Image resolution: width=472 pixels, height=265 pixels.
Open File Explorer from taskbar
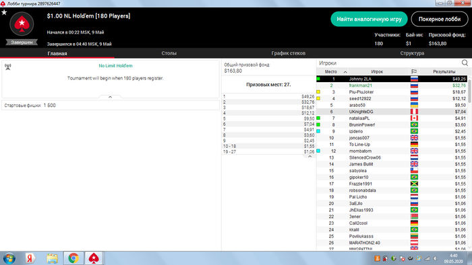click(x=52, y=258)
